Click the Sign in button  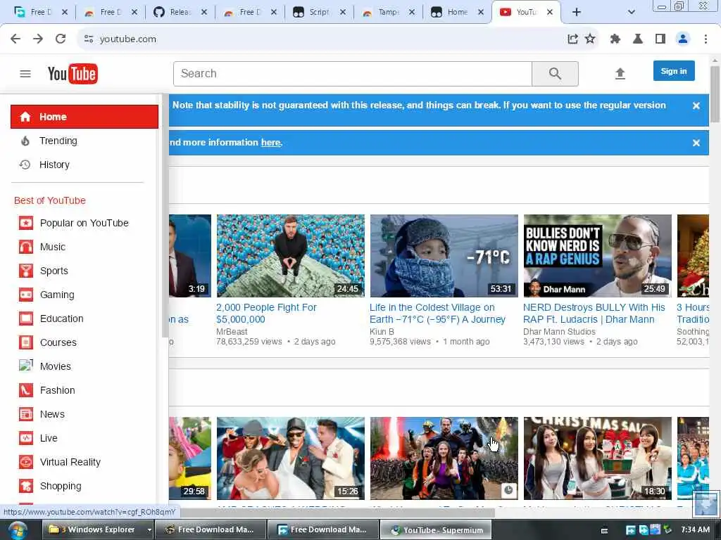tap(674, 71)
